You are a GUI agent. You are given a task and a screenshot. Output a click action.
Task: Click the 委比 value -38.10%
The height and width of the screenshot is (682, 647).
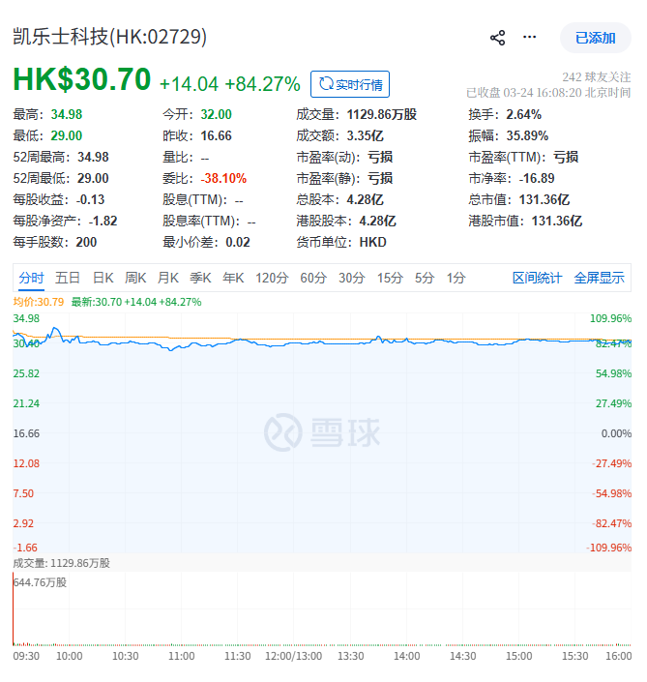223,178
